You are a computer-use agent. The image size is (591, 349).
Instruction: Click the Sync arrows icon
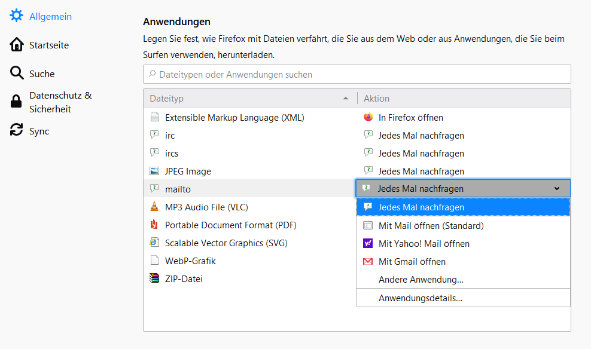pyautogui.click(x=16, y=131)
